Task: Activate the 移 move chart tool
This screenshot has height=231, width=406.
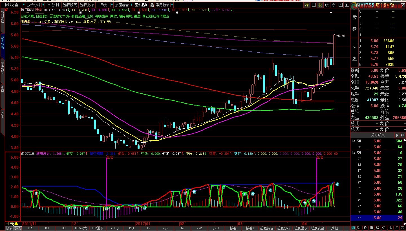Action: point(334,5)
